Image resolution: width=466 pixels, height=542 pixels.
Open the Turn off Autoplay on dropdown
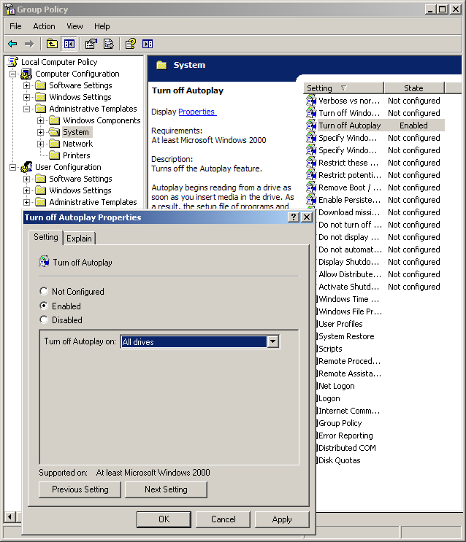pos(273,341)
